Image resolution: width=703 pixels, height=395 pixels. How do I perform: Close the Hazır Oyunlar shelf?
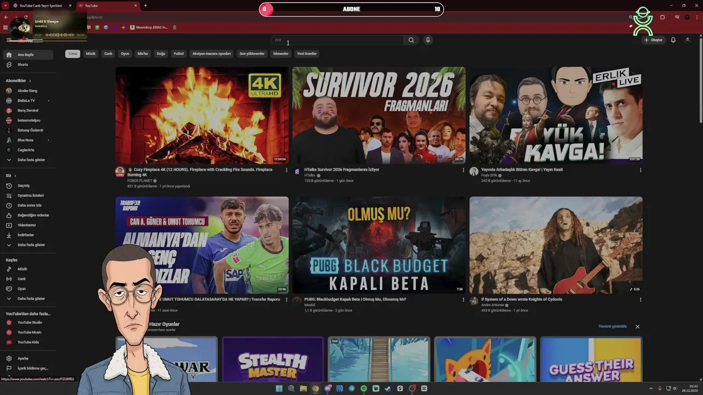(637, 326)
